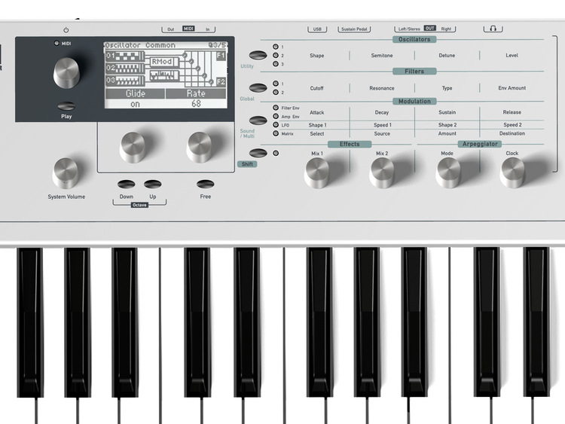Image resolution: width=565 pixels, height=424 pixels.
Task: Click the Free button
Action: (x=206, y=184)
